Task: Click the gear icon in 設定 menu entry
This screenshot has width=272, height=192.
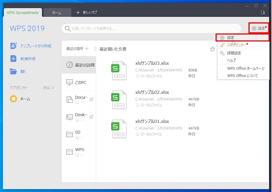Action: (x=222, y=38)
